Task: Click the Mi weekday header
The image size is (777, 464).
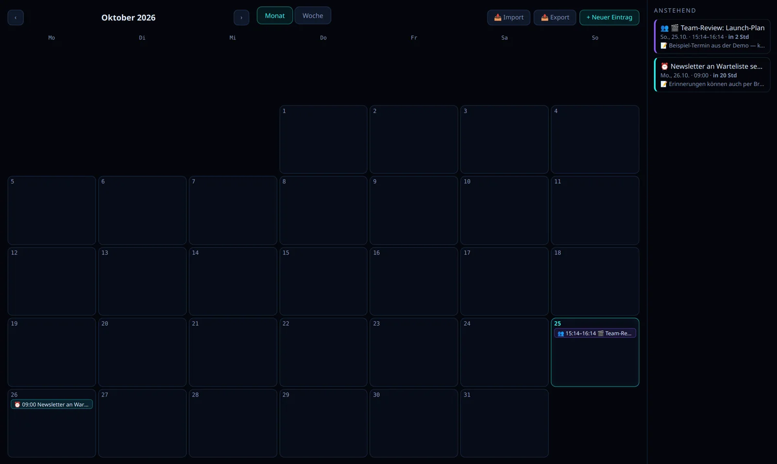Action: [x=233, y=38]
